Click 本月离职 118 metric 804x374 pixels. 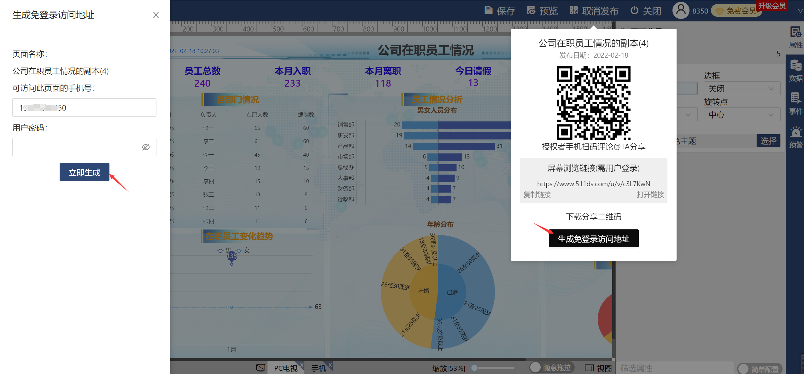pos(383,77)
